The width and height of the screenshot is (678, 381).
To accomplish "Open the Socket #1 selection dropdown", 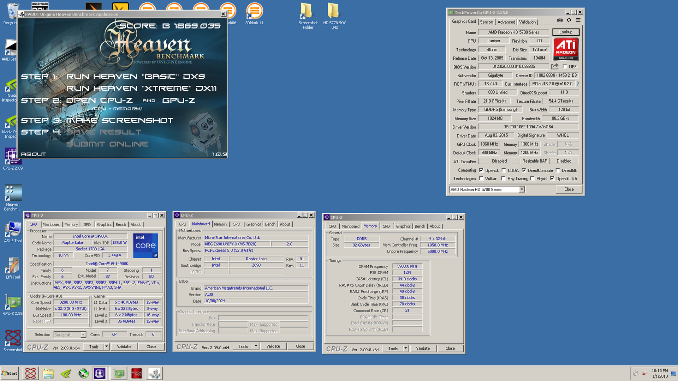I will (70, 335).
